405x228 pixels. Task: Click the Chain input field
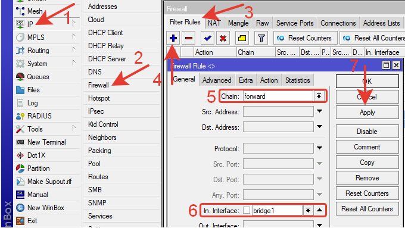[278, 96]
